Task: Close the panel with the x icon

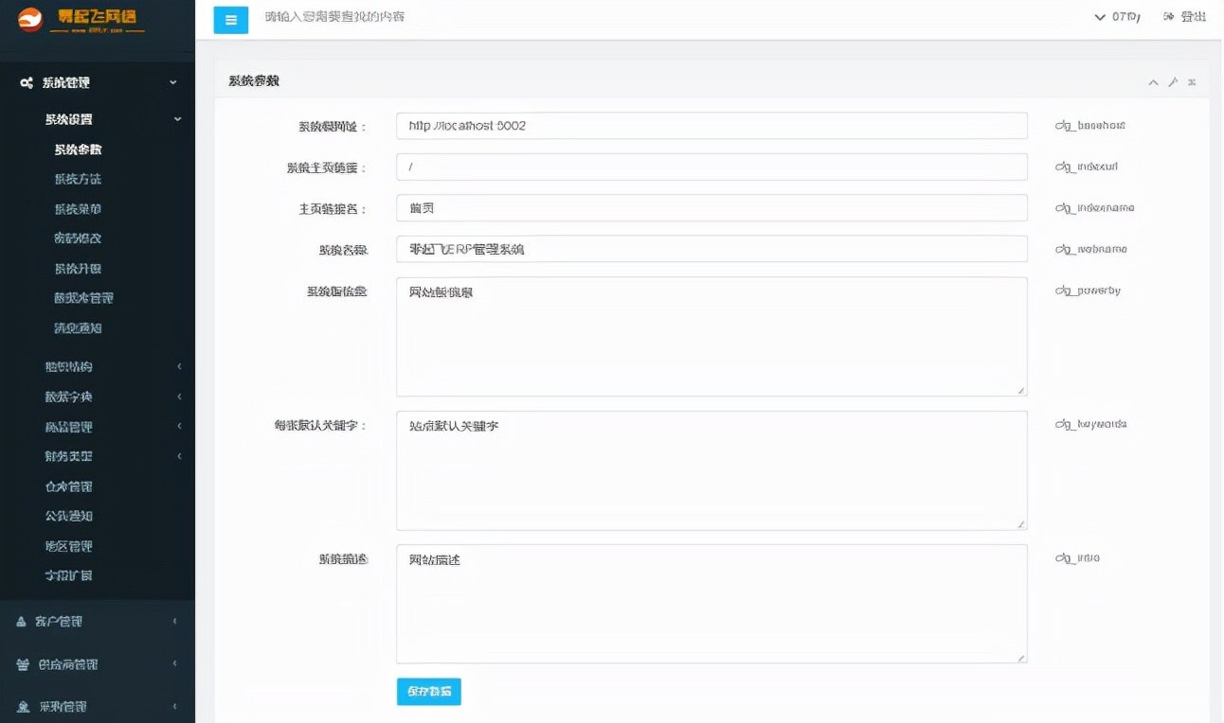Action: [x=1192, y=82]
